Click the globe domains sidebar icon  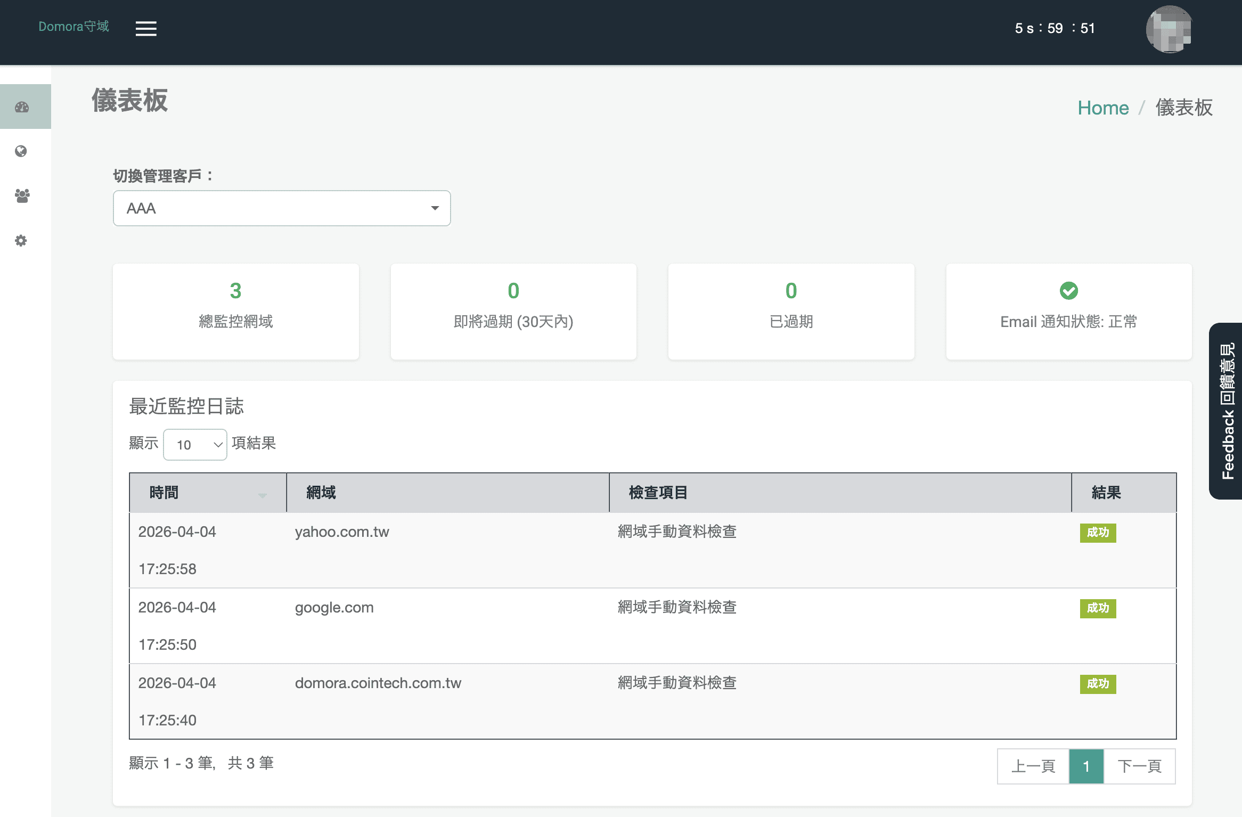21,151
